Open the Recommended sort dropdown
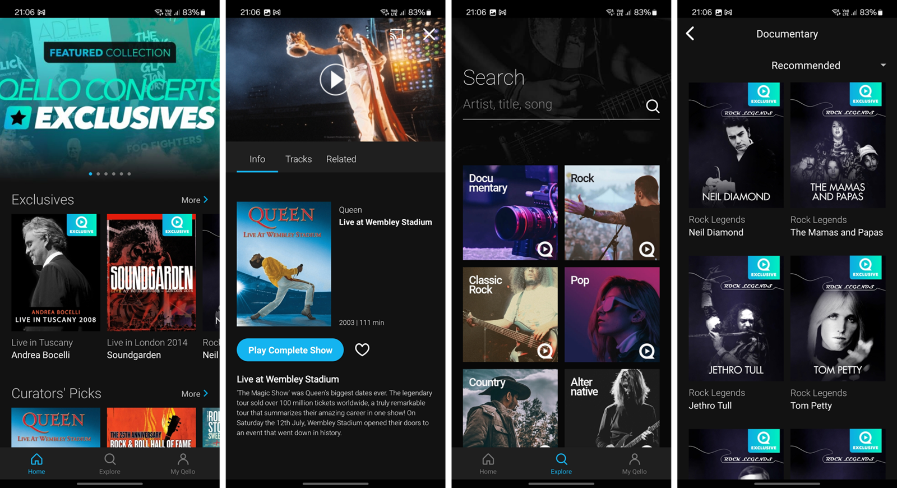 828,66
